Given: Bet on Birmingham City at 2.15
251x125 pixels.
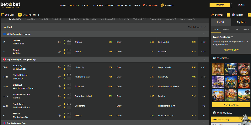Looking at the screenshot, I should point(177,115).
